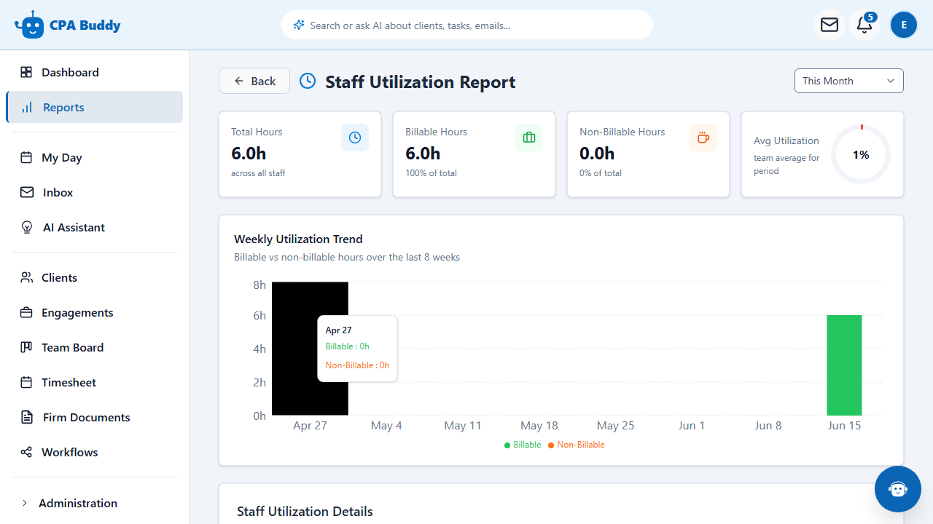Click the search or ask AI field
The image size is (933, 524).
(466, 25)
